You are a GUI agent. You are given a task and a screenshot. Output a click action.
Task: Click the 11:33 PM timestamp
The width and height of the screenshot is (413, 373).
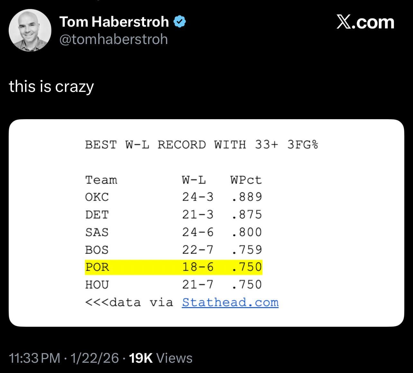point(35,358)
